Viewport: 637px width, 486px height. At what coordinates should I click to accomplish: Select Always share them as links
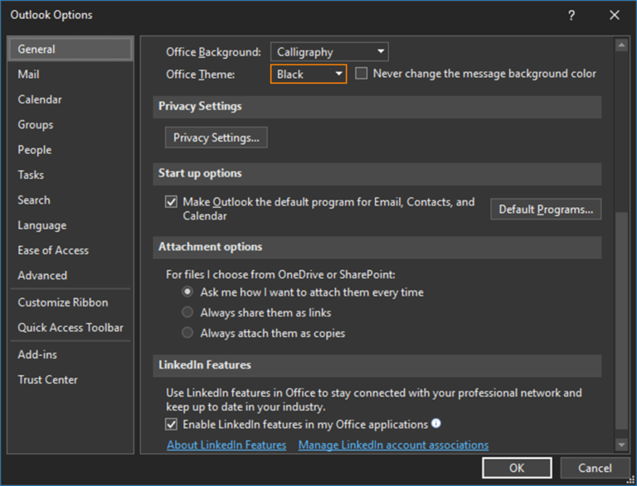pyautogui.click(x=187, y=313)
